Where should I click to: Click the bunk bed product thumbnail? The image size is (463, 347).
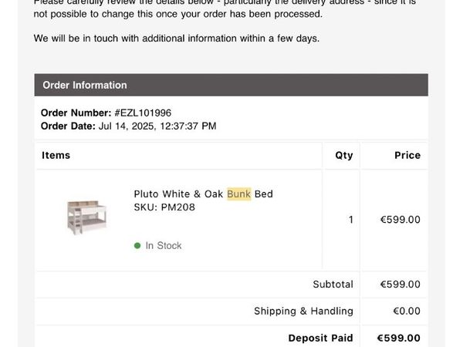click(x=86, y=217)
